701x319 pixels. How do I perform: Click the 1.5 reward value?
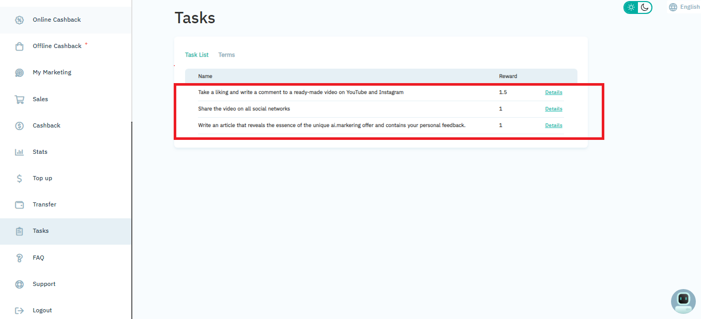(x=503, y=92)
